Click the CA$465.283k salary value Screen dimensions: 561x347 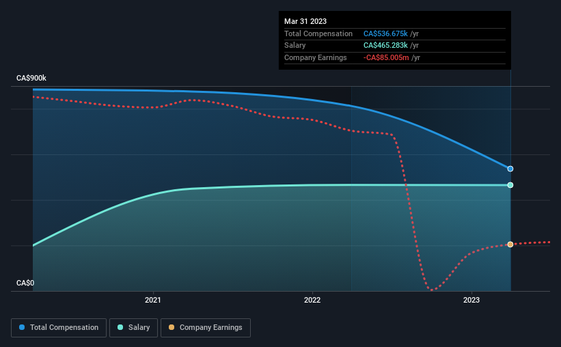[385, 46]
